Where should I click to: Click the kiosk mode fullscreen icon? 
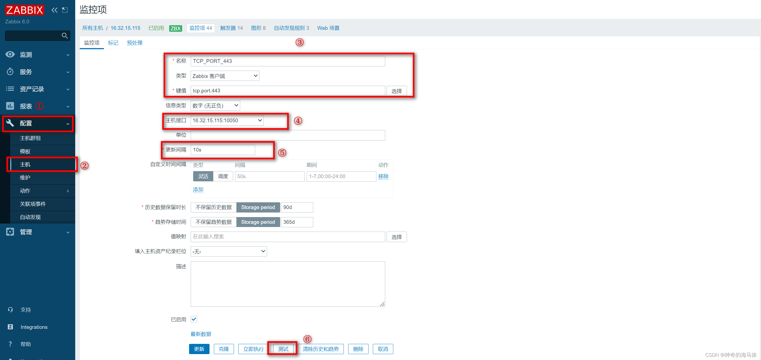coord(65,10)
